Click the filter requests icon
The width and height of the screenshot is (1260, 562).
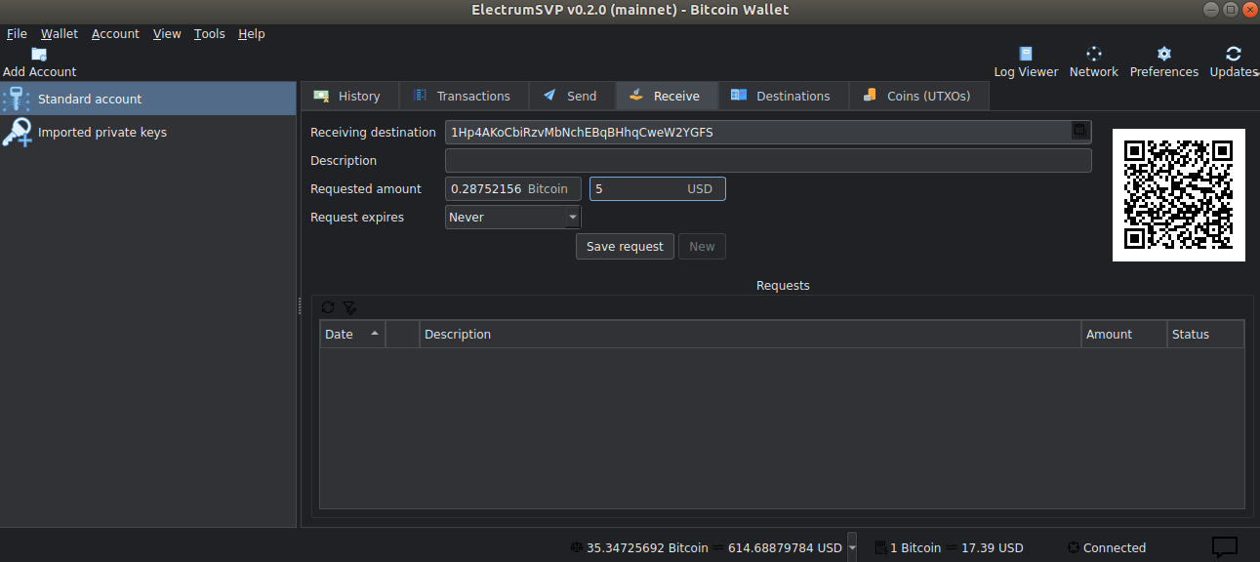tap(349, 307)
